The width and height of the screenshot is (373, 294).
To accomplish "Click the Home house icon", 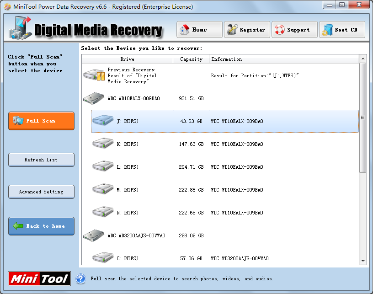I will pos(185,30).
